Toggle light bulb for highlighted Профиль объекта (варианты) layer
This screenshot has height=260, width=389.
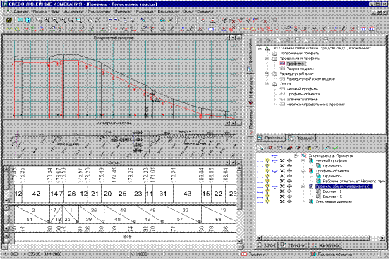(267, 187)
